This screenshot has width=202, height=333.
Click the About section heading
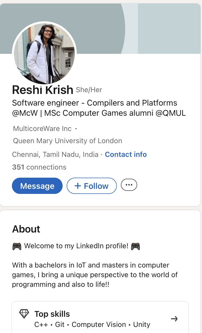26,229
